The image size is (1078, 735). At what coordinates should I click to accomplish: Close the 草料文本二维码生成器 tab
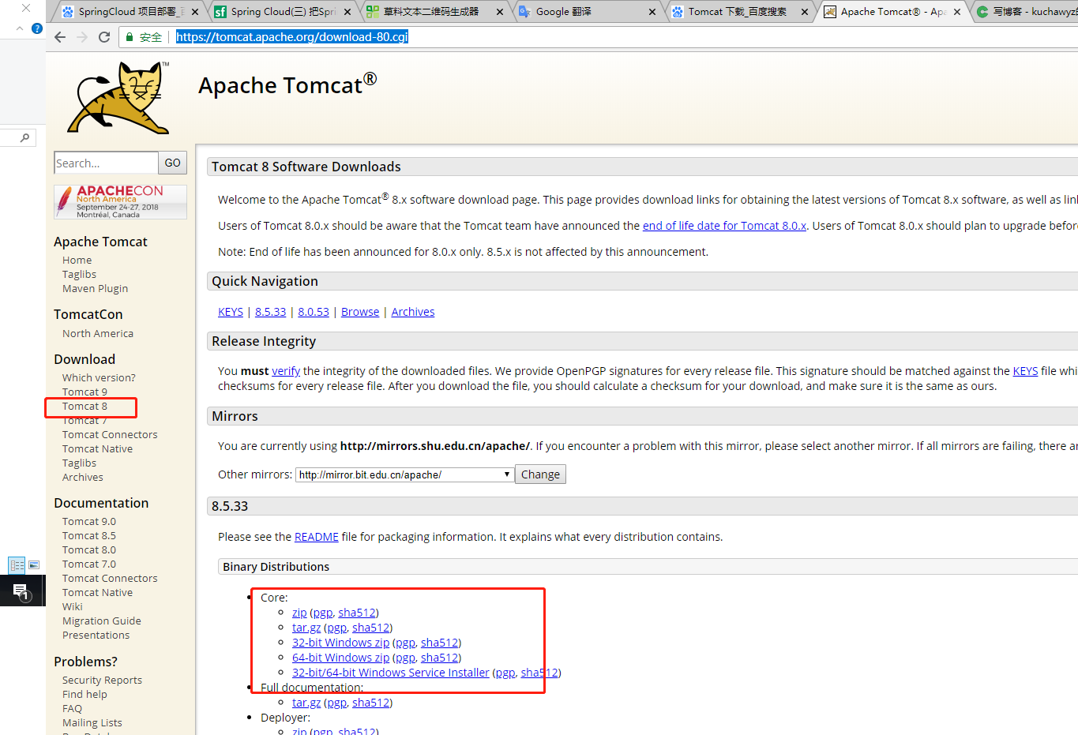(x=500, y=12)
